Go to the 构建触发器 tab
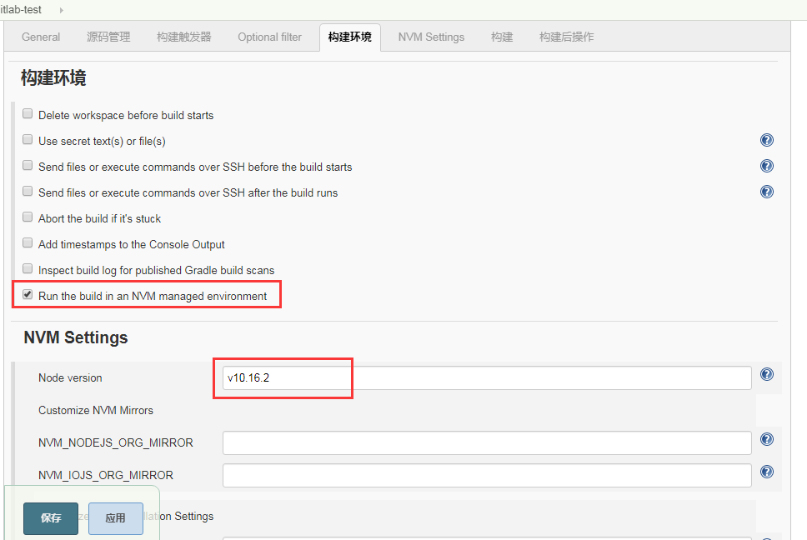807x540 pixels. click(x=183, y=37)
